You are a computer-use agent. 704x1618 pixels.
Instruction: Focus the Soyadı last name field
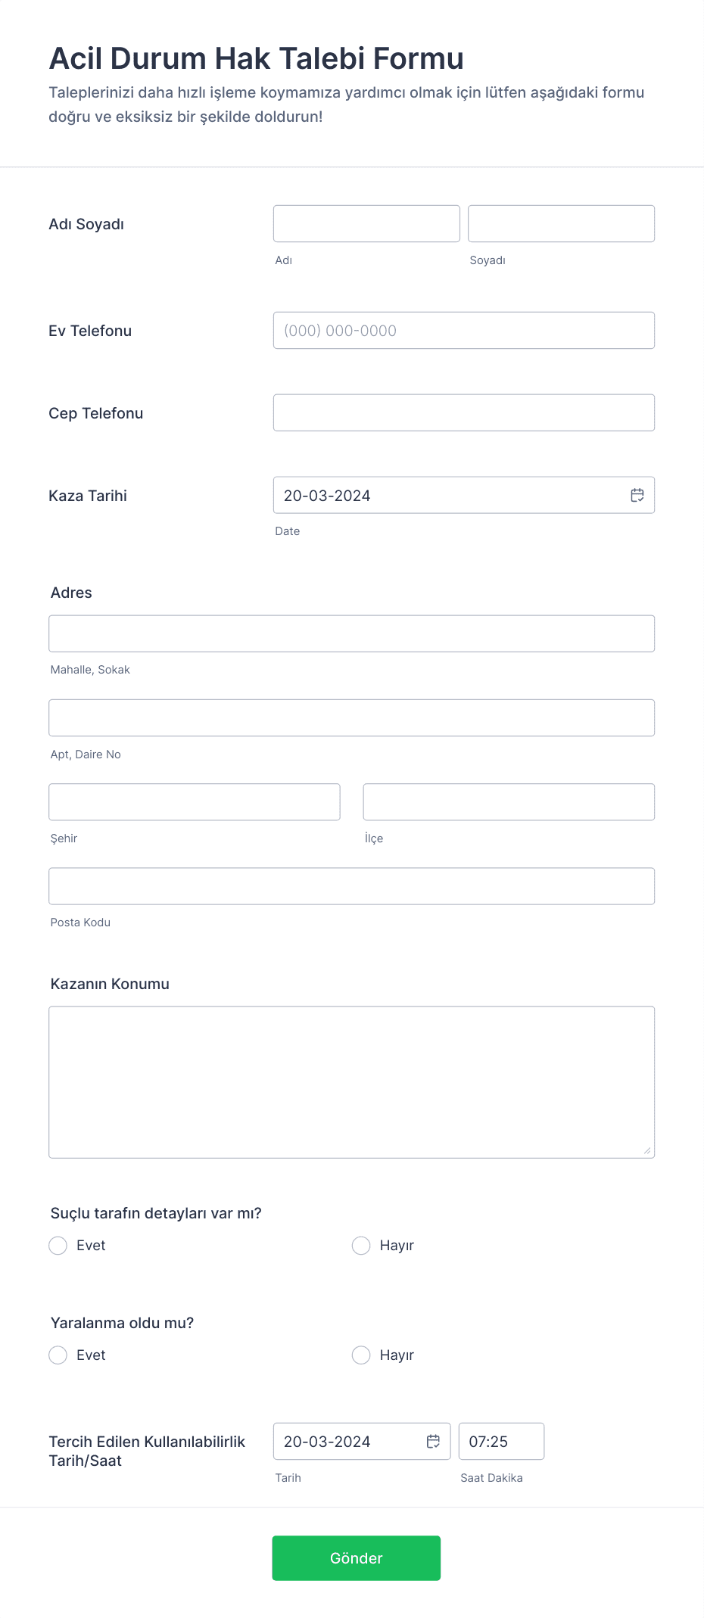coord(561,224)
